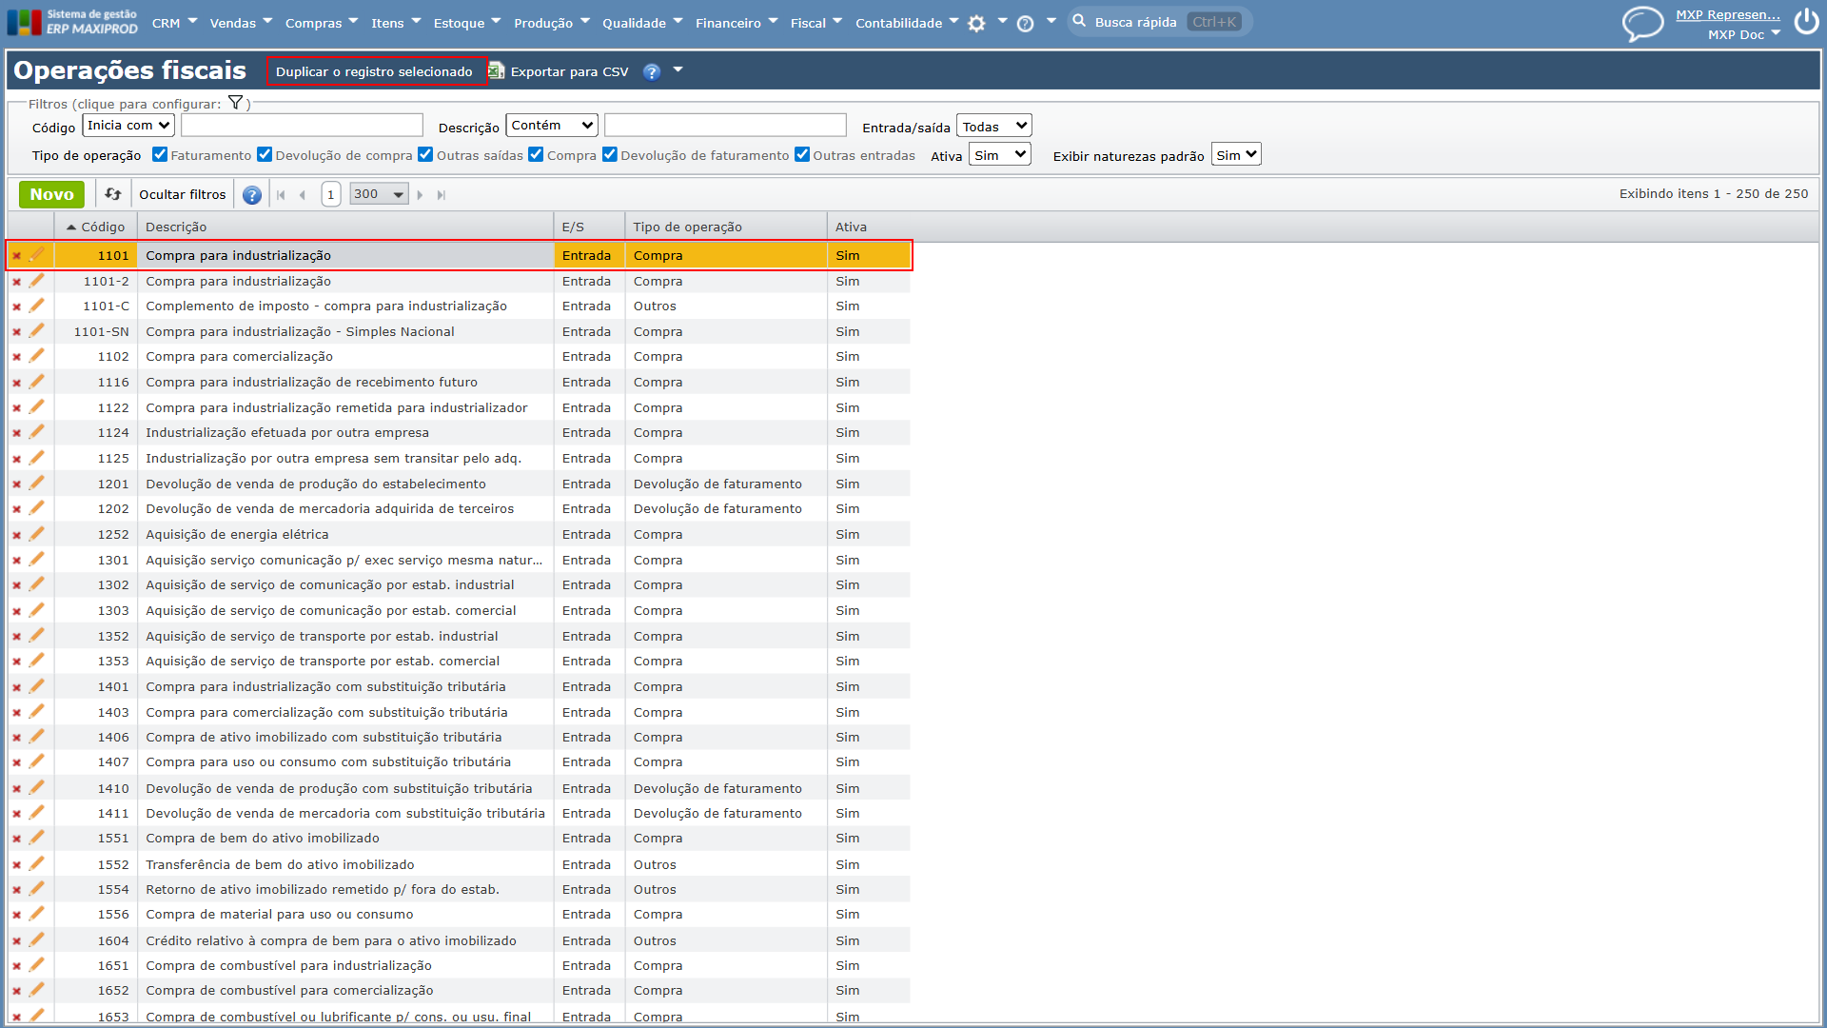This screenshot has height=1028, width=1827.
Task: Click Ocultar filtros button
Action: 183,194
